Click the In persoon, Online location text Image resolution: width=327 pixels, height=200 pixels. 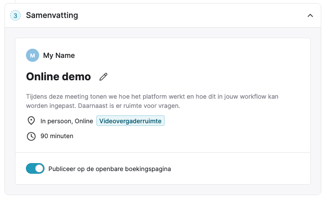(67, 121)
